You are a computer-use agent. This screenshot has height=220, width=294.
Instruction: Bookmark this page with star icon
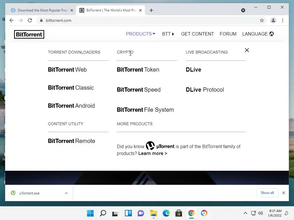[262, 20]
